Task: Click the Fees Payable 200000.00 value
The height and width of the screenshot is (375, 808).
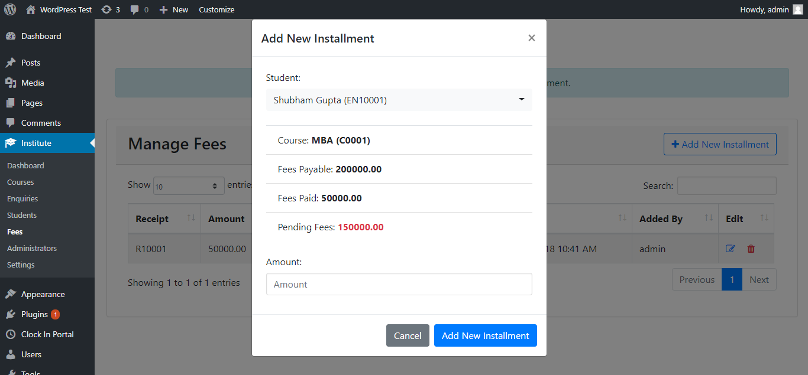Action: (358, 169)
